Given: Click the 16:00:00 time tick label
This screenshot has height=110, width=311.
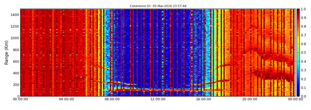Looking at the screenshot, I should pyautogui.click(x=204, y=99).
